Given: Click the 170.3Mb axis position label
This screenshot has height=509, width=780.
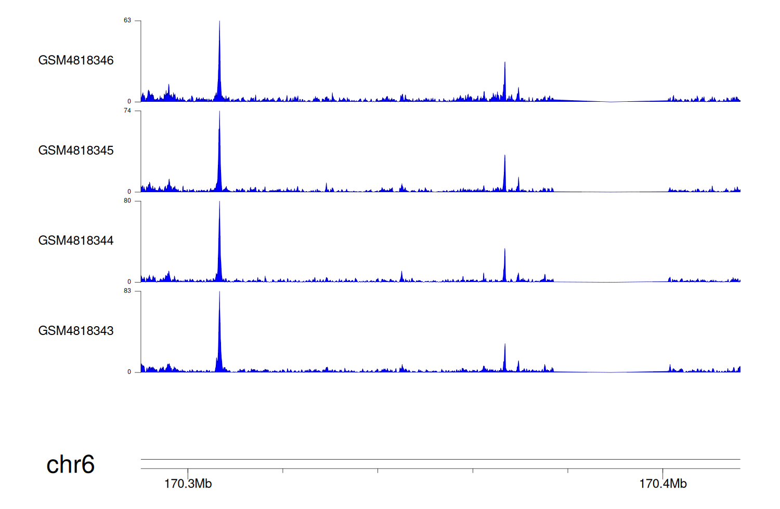Looking at the screenshot, I should [188, 484].
